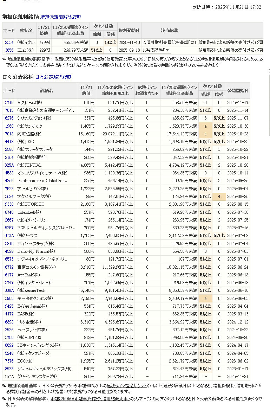
Task: Click the pencil icon beside 増担保規制の解除基準
Action: [x=4, y=59]
